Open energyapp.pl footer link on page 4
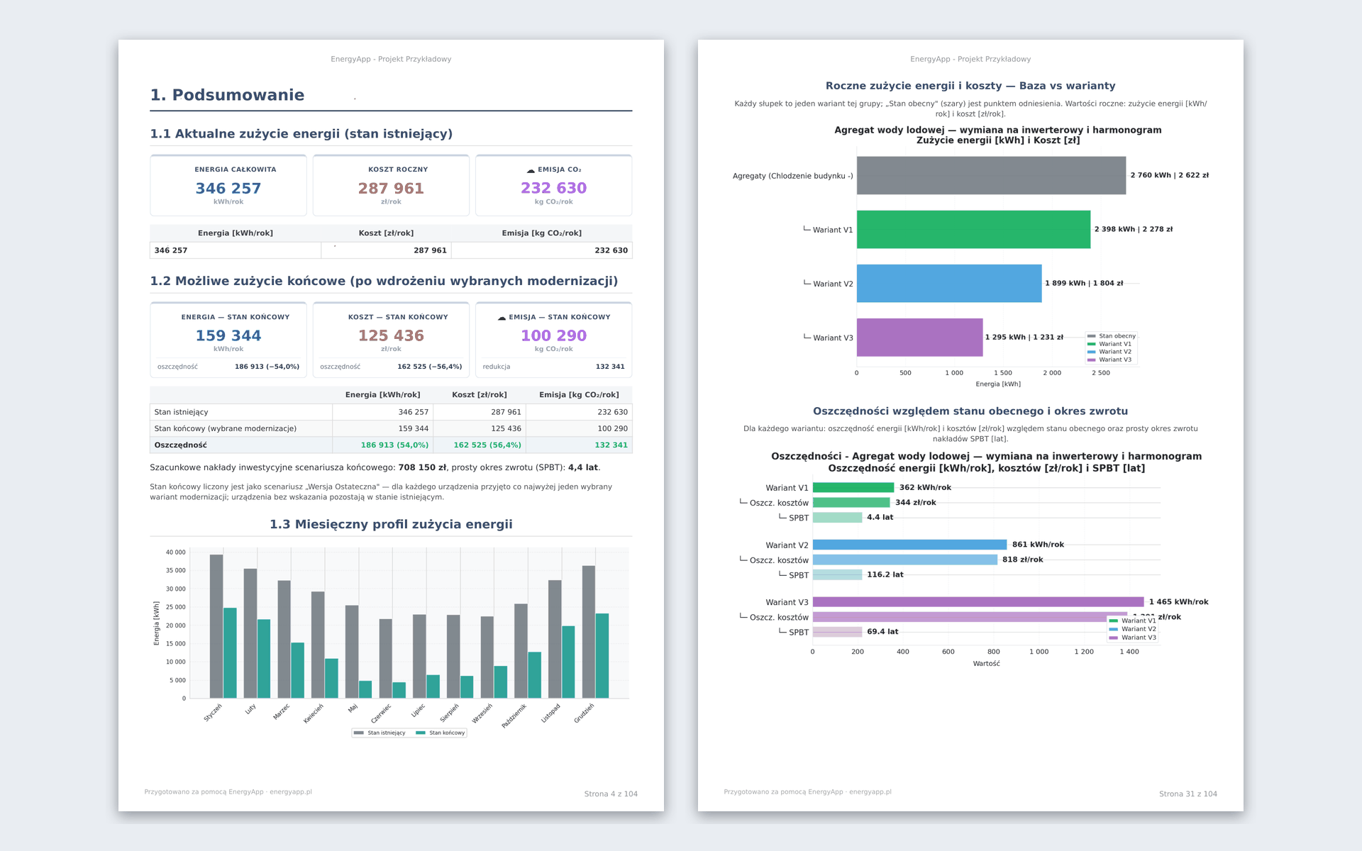Viewport: 1362px width, 851px height. tap(291, 792)
